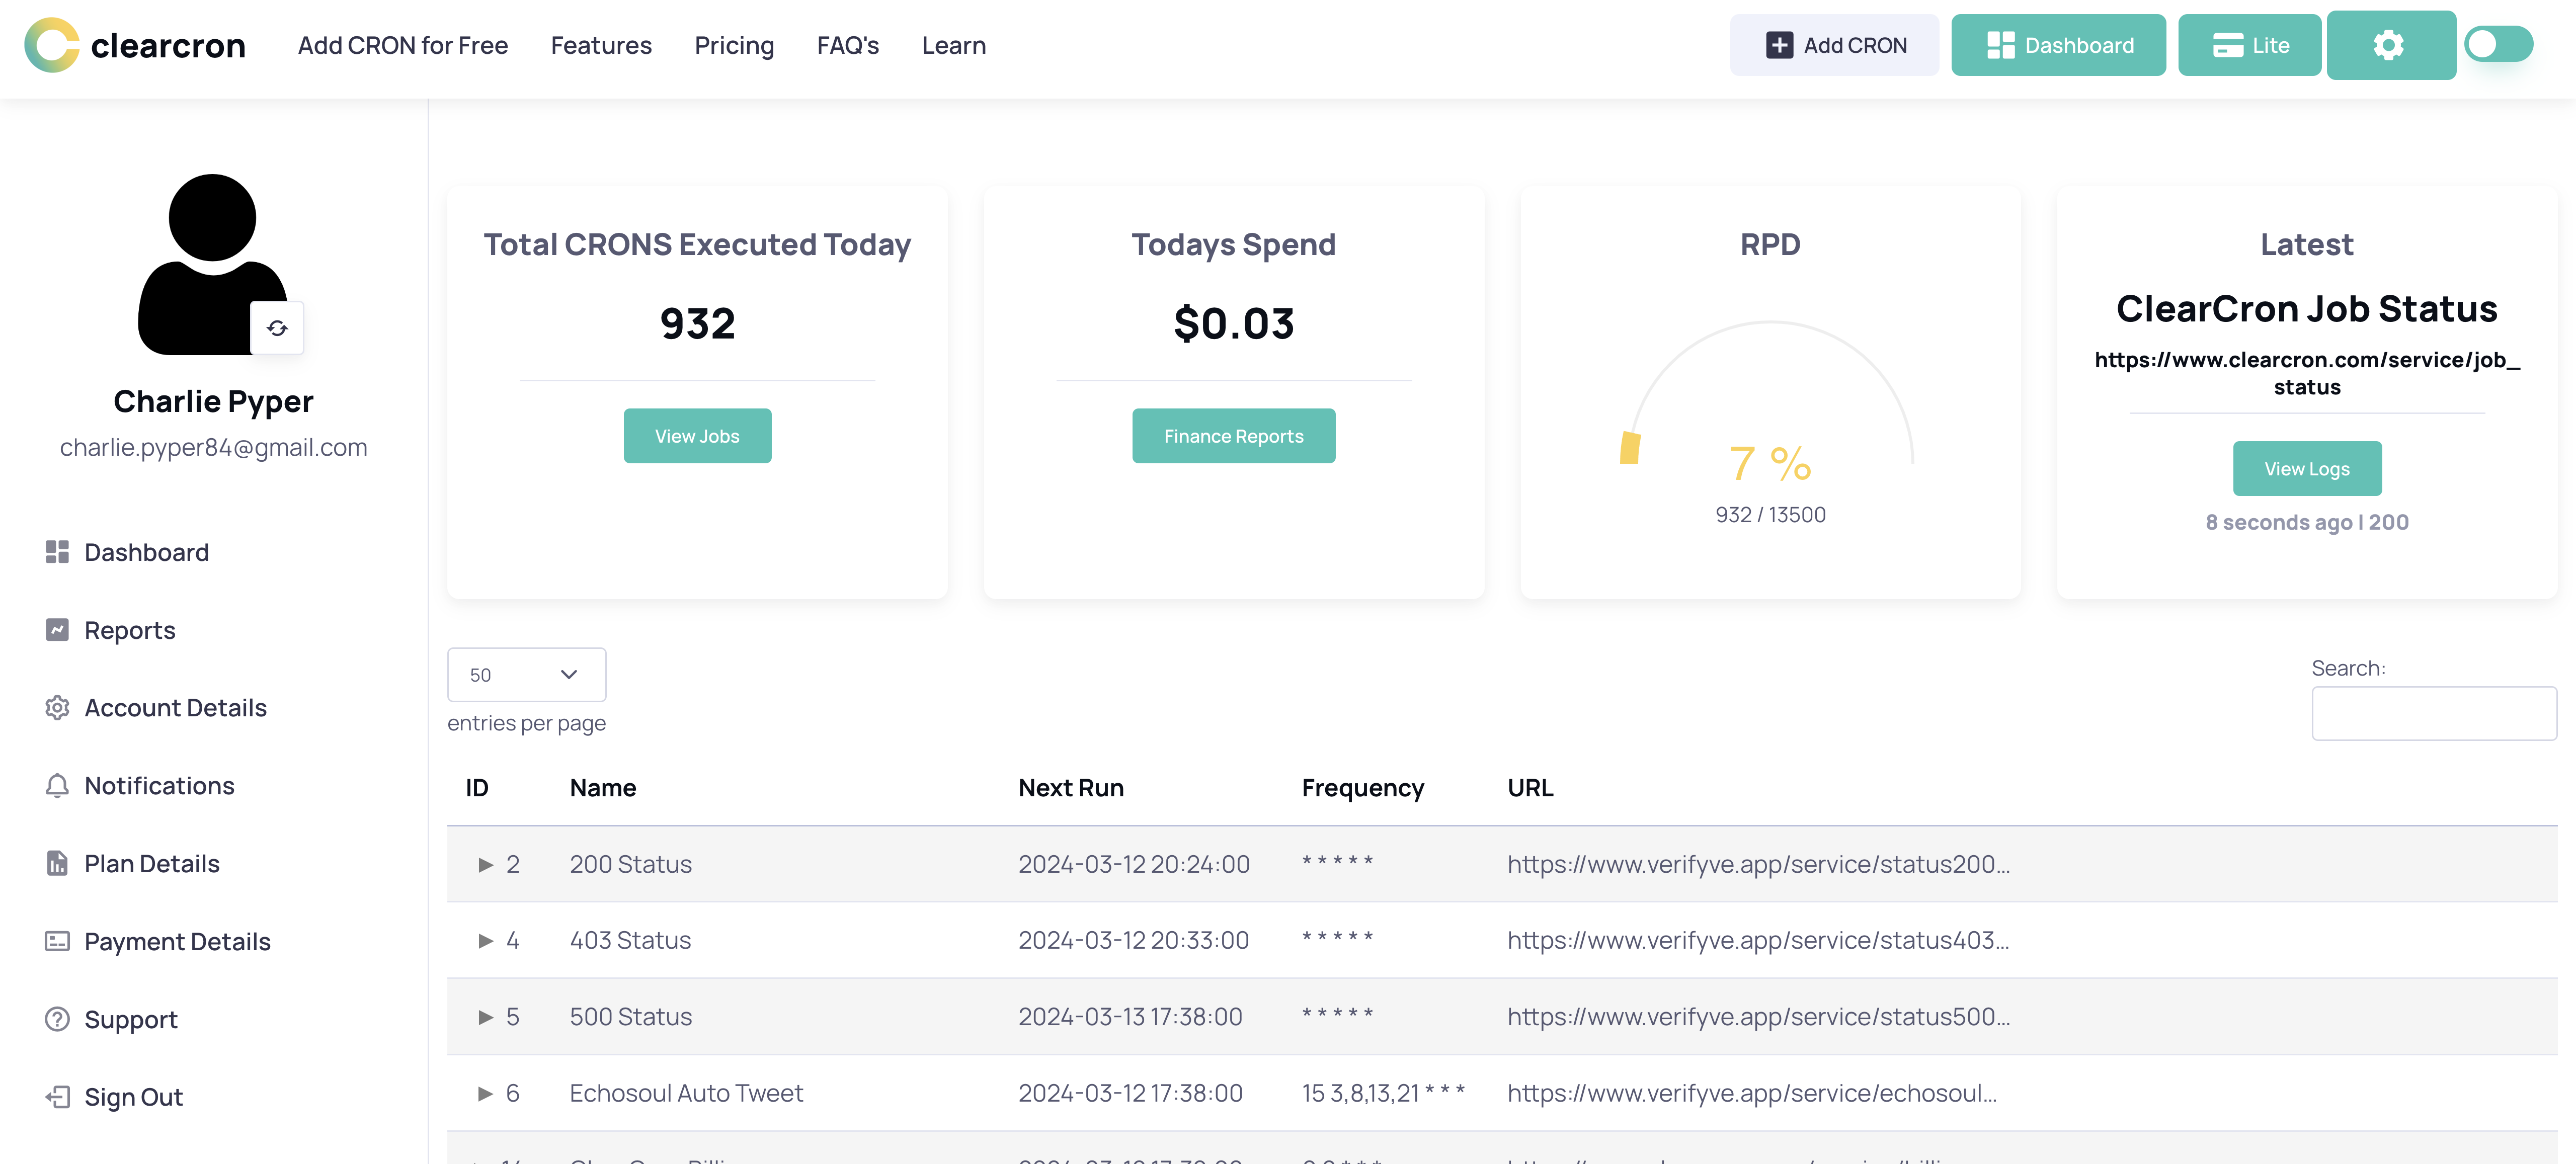Open the FAQ's menu item

(848, 45)
